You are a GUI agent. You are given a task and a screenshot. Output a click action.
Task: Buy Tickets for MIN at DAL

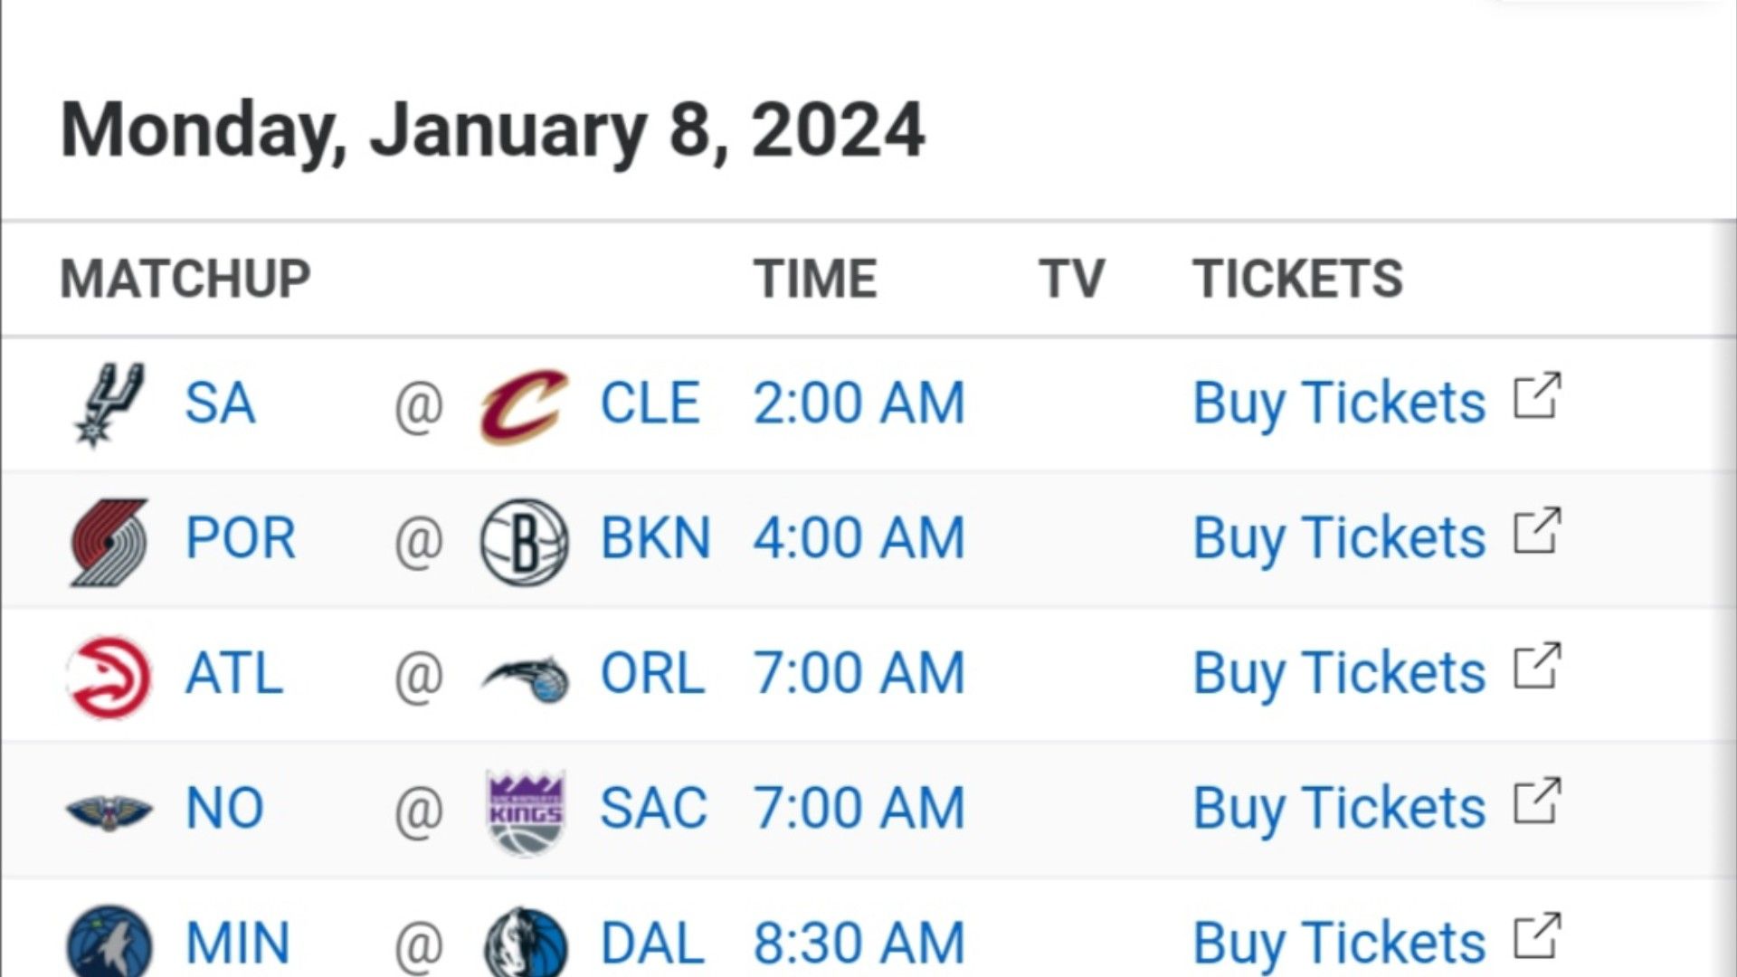[x=1339, y=944]
